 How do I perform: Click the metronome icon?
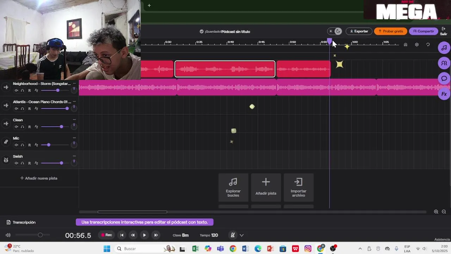pyautogui.click(x=233, y=235)
